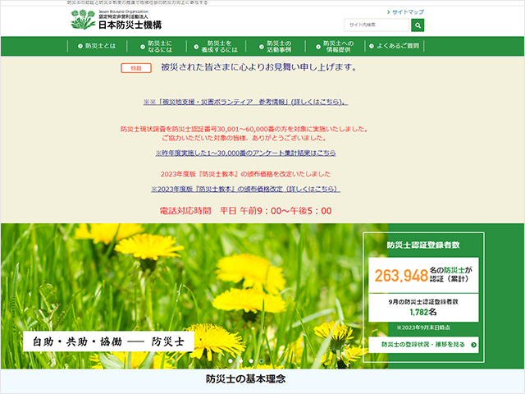Click the 特報 badge

[x=136, y=68]
